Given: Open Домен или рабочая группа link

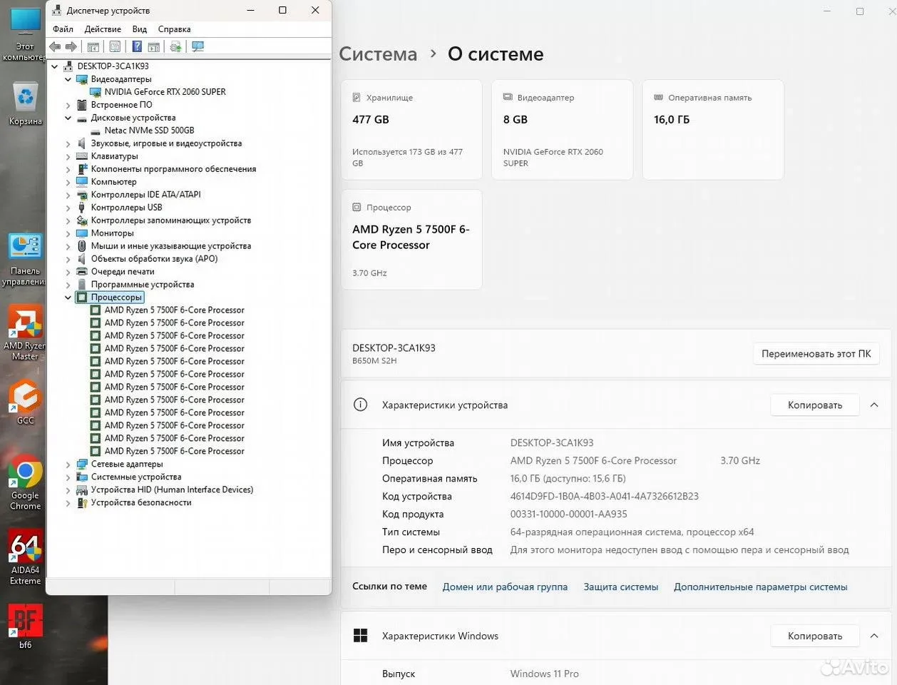Looking at the screenshot, I should (x=505, y=587).
